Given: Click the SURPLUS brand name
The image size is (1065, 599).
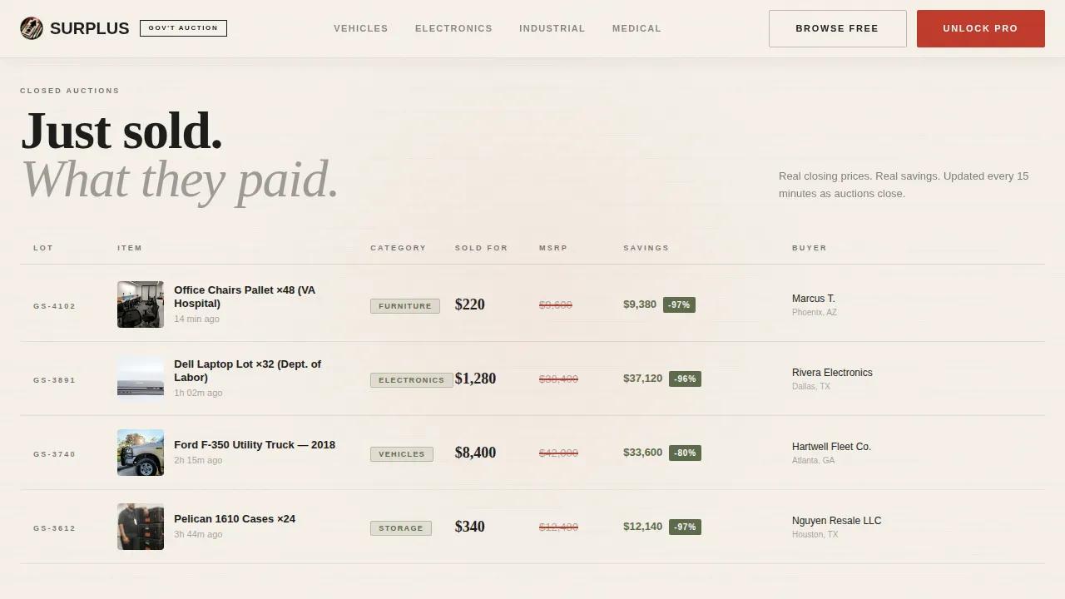Looking at the screenshot, I should pyautogui.click(x=89, y=28).
